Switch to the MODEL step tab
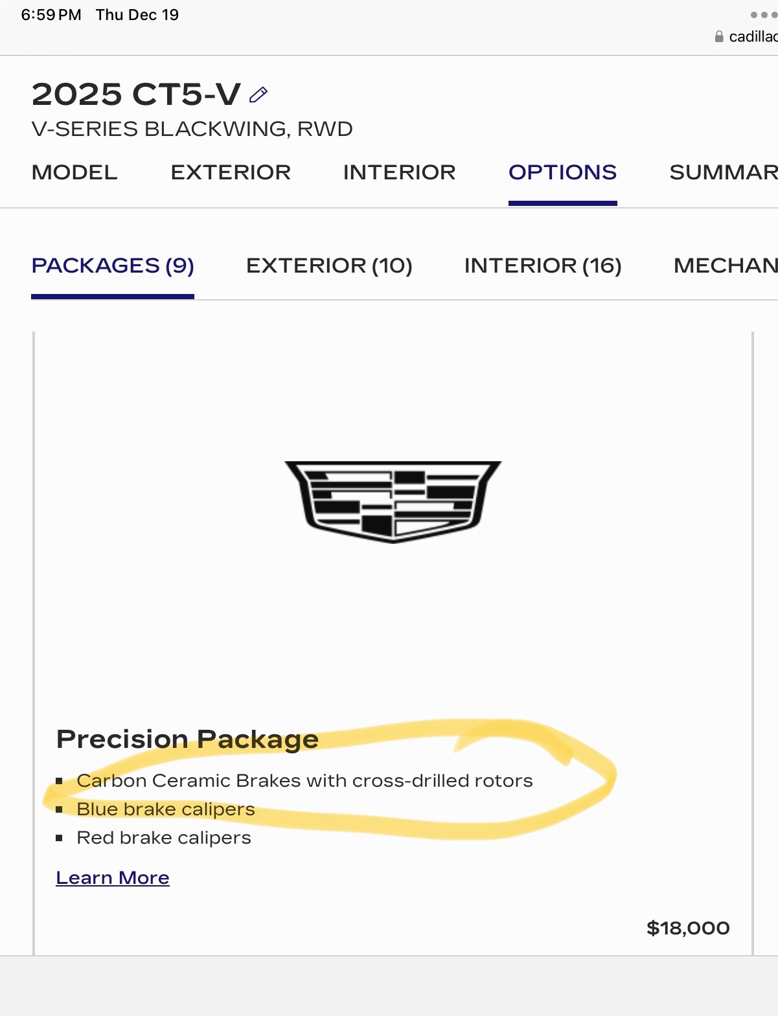The image size is (778, 1016). (x=74, y=172)
